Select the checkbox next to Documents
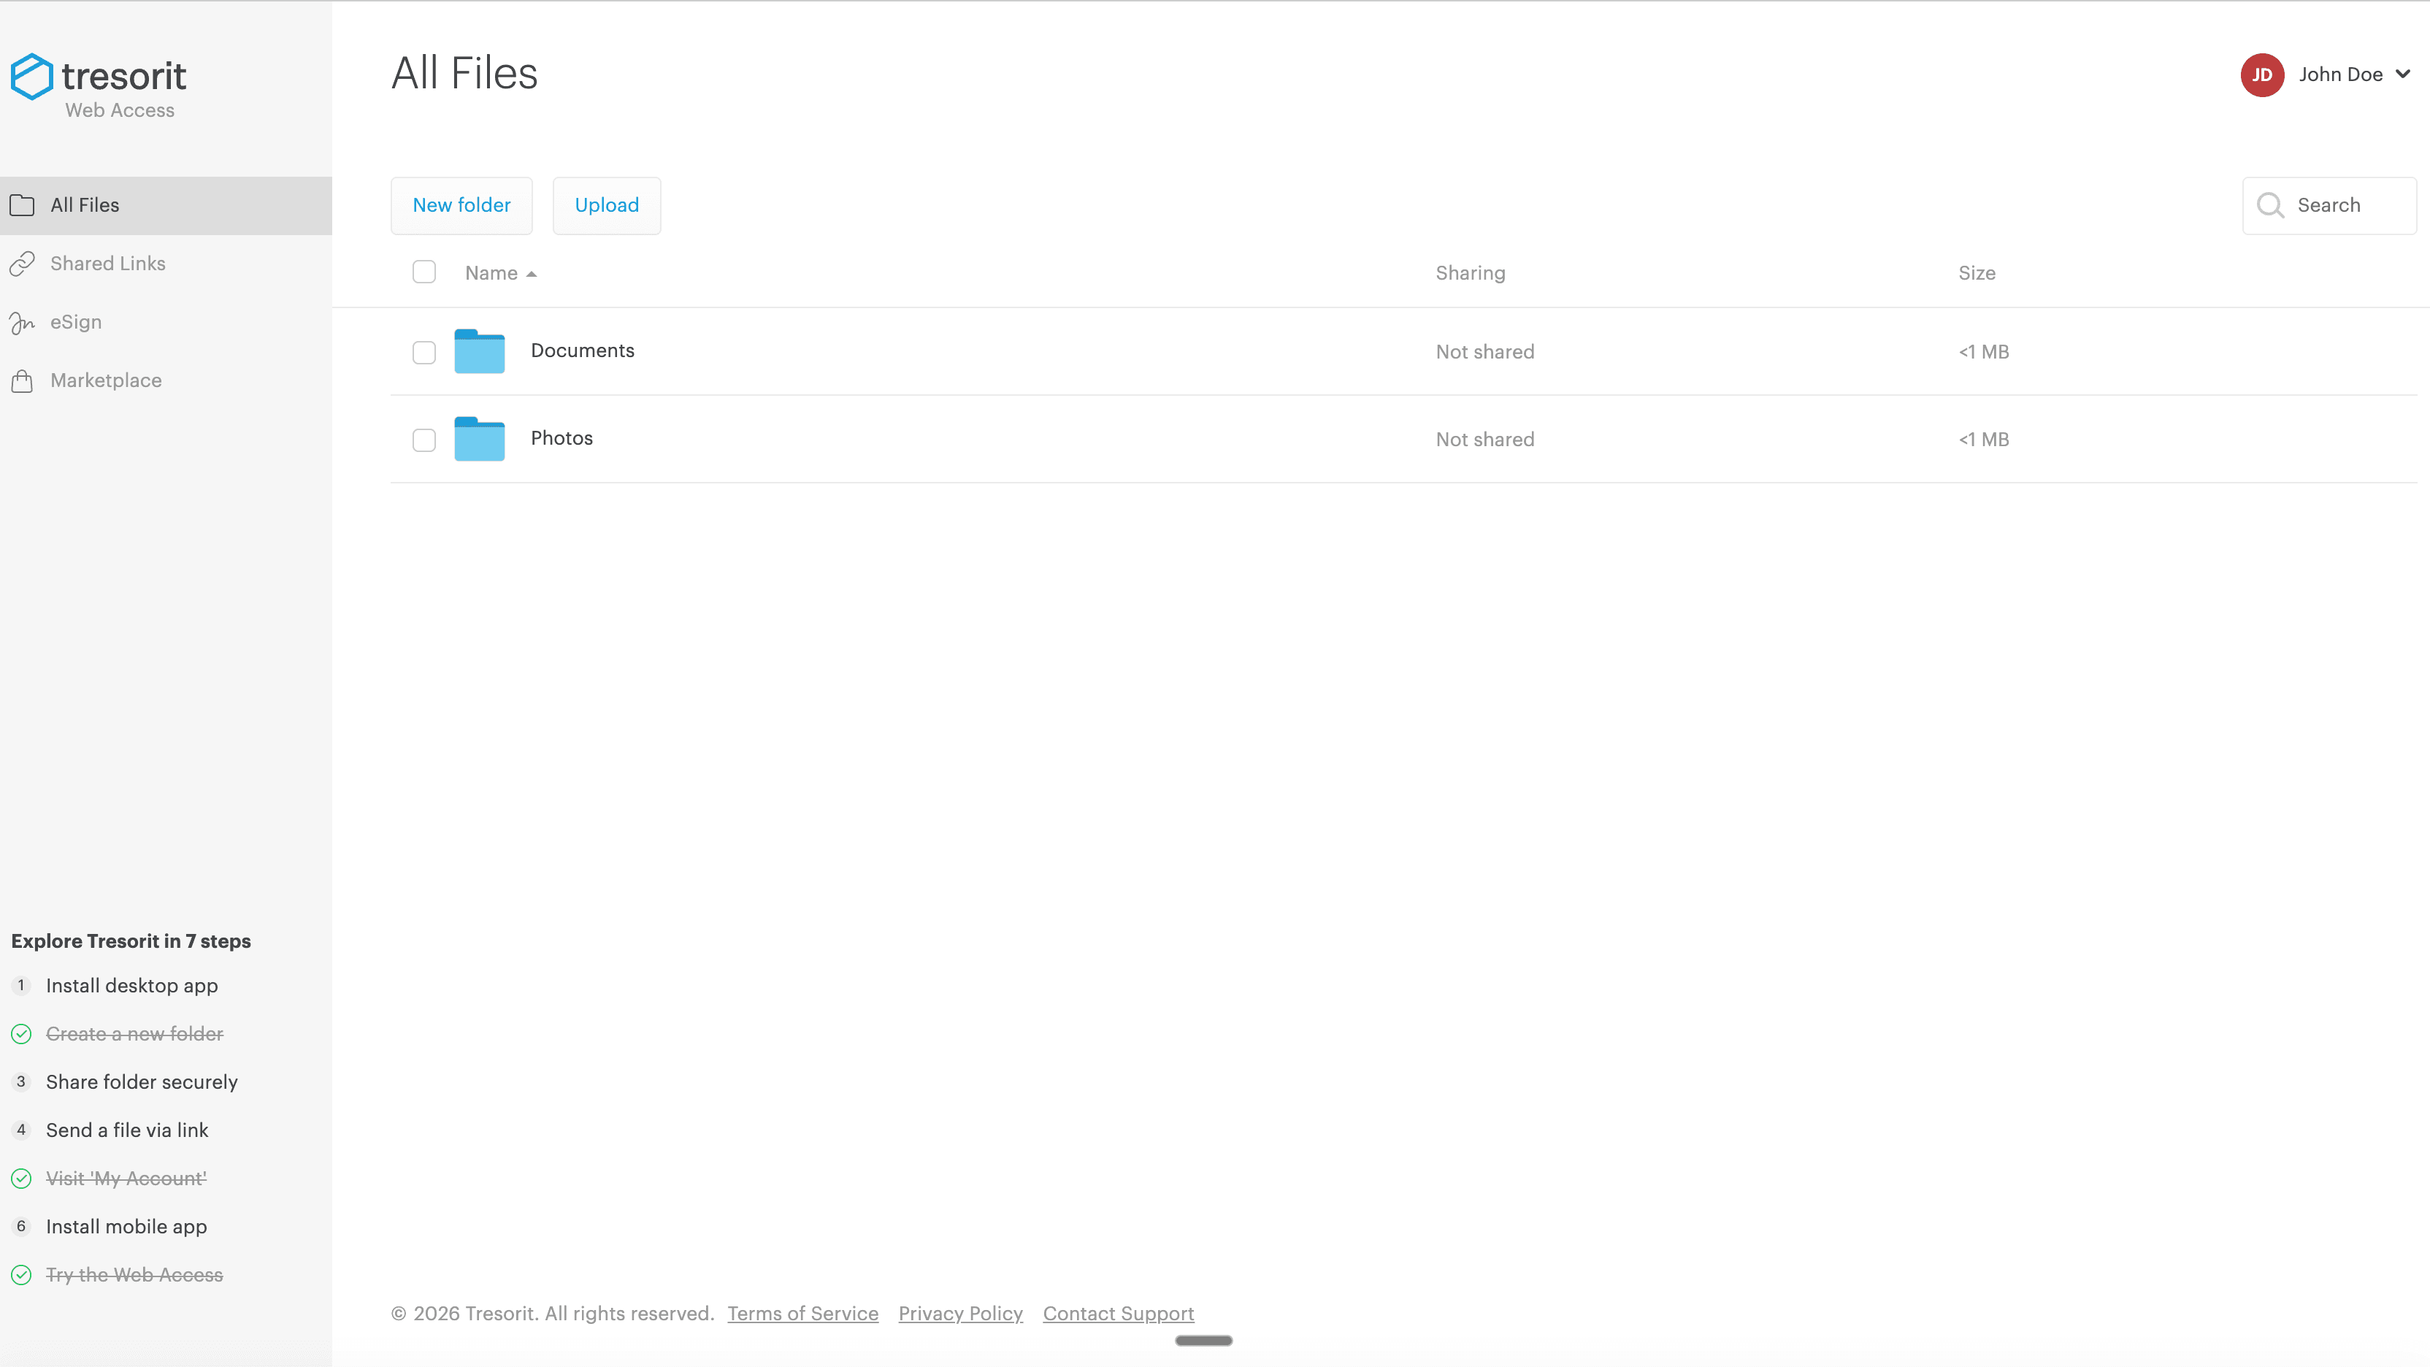 [x=423, y=352]
